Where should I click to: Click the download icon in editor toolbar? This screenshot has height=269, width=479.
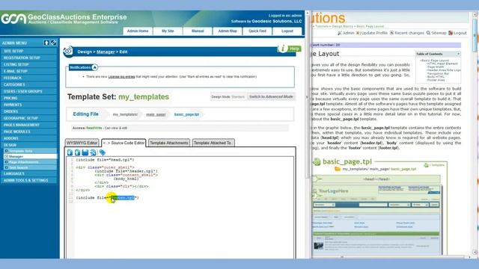(70, 152)
